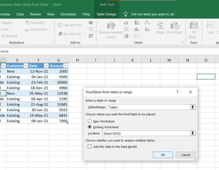Open the 3D Map tool
The image size is (219, 170).
pyautogui.click(x=193, y=26)
